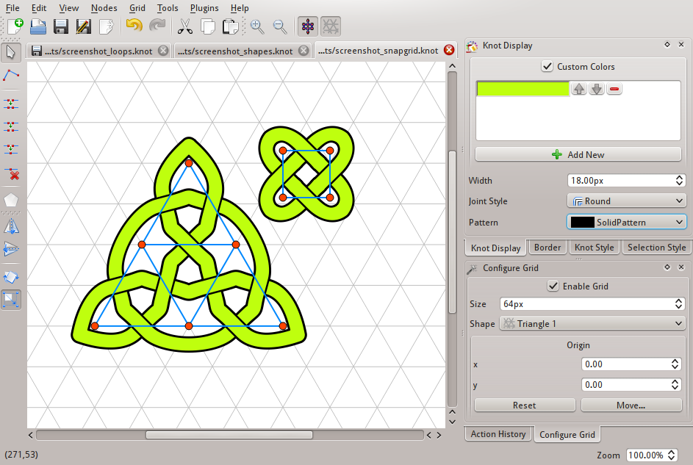Click the Save floppy disk icon
Viewport: 693px width, 465px height.
[61, 26]
